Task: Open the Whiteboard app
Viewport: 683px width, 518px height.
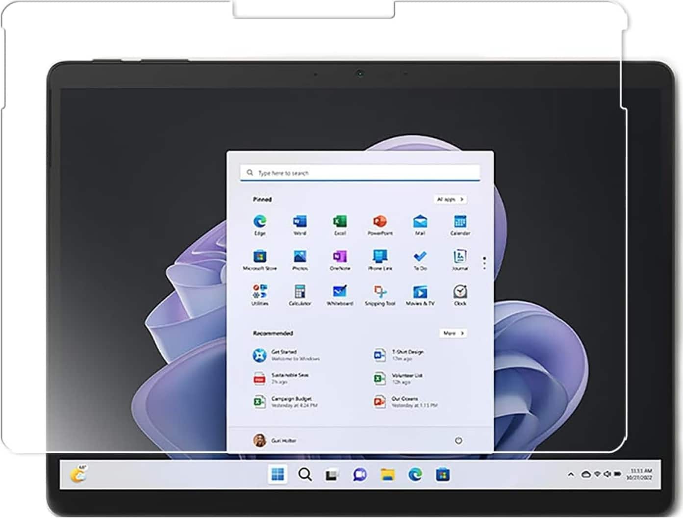Action: (x=340, y=292)
